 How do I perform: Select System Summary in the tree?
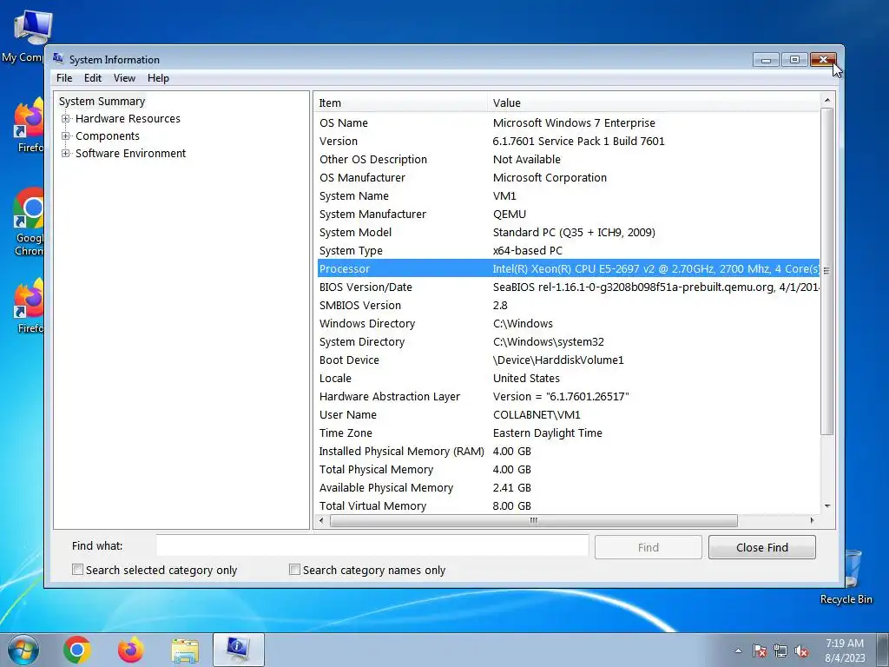click(102, 101)
